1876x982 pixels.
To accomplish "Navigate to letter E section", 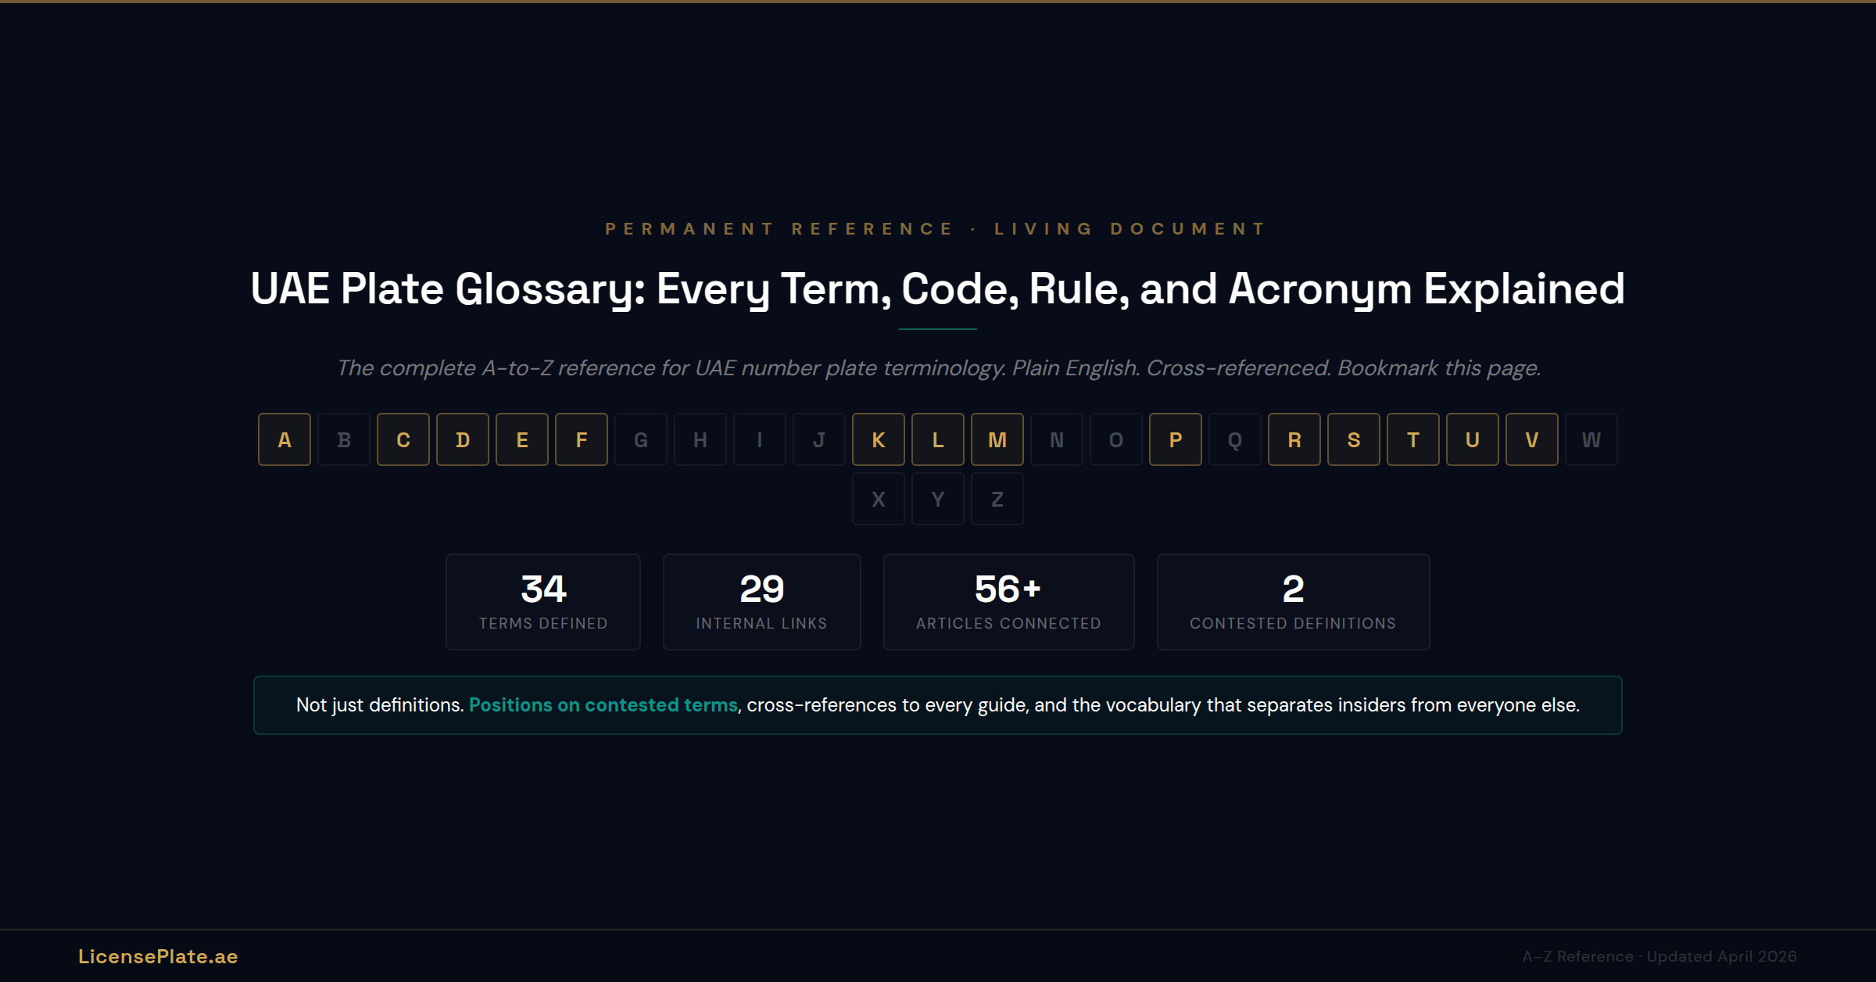I will click(x=522, y=439).
